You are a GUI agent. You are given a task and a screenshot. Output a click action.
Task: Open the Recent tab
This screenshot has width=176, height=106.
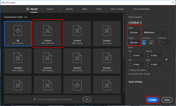pyautogui.click(x=34, y=9)
